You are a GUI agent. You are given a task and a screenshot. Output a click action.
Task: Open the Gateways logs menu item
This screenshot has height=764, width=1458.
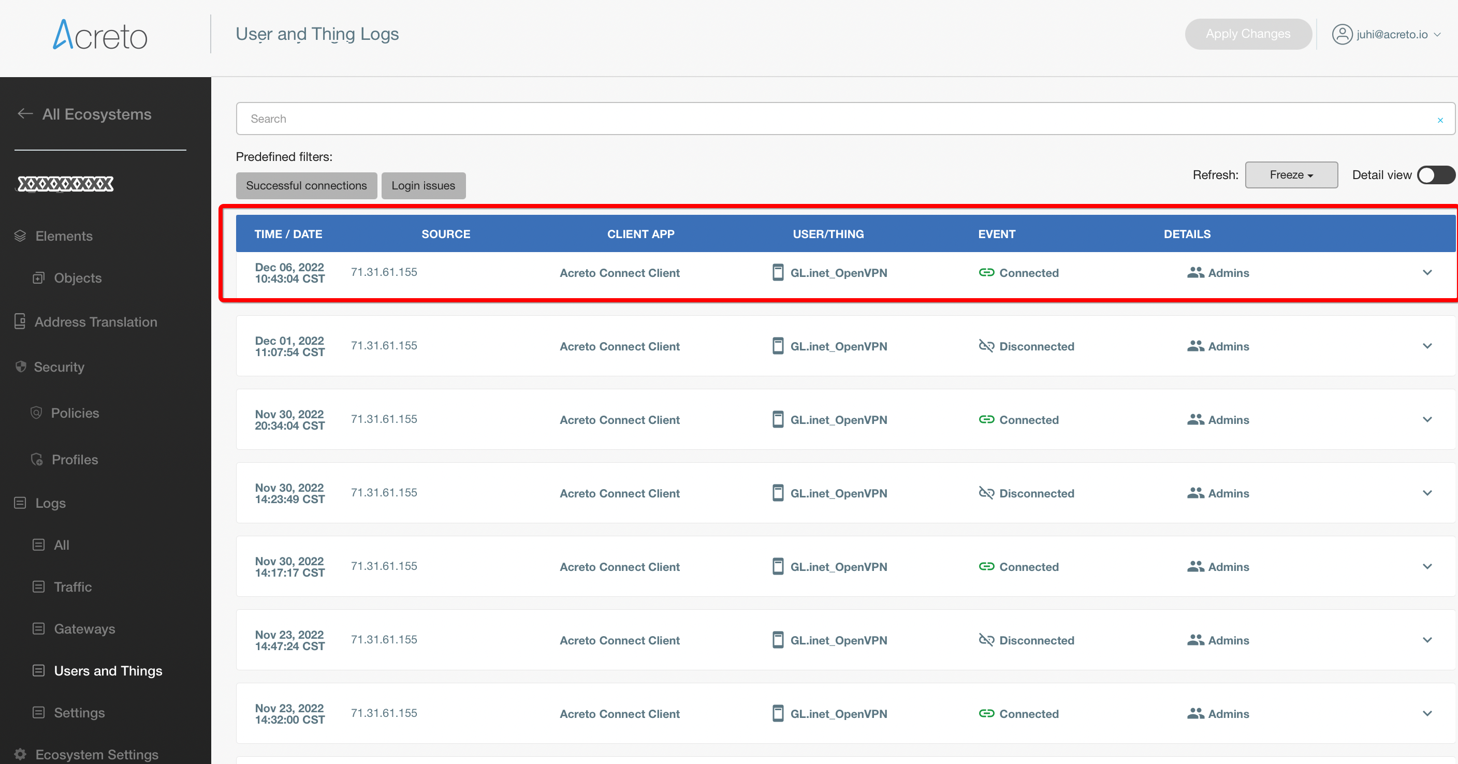(84, 629)
